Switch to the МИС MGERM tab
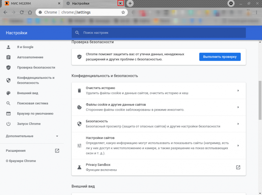This screenshot has width=262, height=195. pos(31,3)
